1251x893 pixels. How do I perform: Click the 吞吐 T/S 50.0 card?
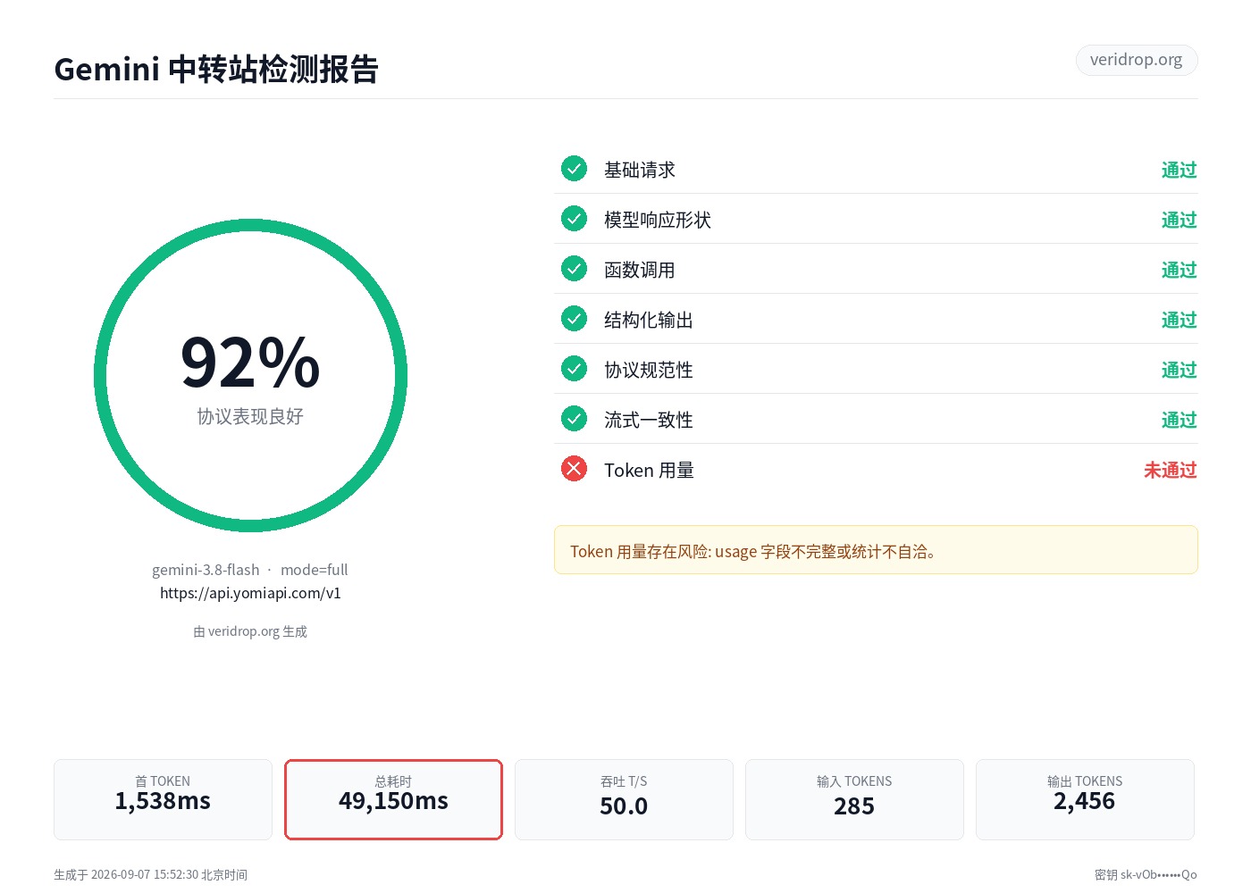(x=624, y=799)
